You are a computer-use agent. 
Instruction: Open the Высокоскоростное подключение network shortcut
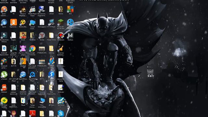point(42,9)
